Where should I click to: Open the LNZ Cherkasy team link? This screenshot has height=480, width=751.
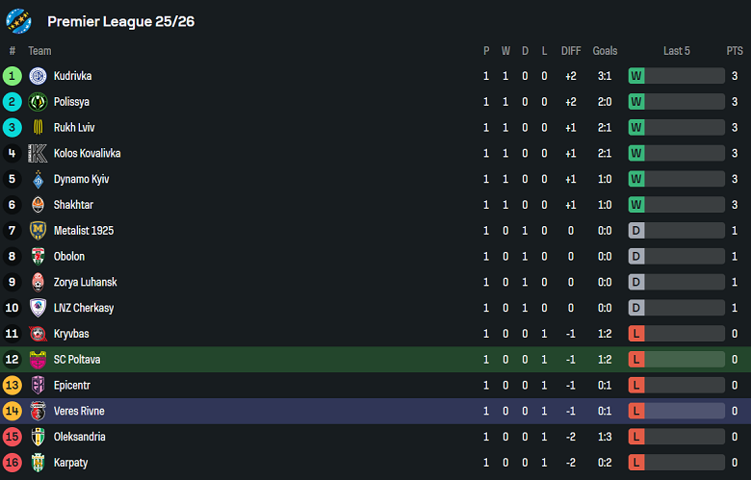83,309
